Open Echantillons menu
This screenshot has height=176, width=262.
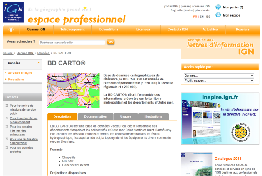point(109,29)
